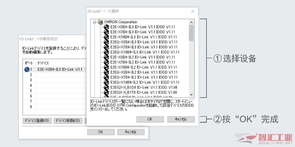The width and height of the screenshot is (295, 147).
Task: Choose E2EQ-X7B4-IL3 IO-Link V1.1 IODD V1.11
Action: pos(144,47)
